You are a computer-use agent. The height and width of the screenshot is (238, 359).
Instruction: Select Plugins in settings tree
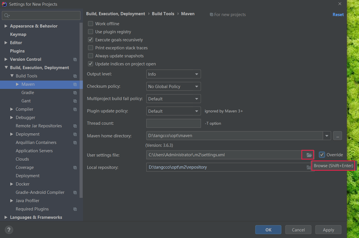tap(17, 51)
